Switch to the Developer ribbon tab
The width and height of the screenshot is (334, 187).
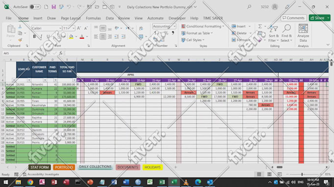coord(177,18)
